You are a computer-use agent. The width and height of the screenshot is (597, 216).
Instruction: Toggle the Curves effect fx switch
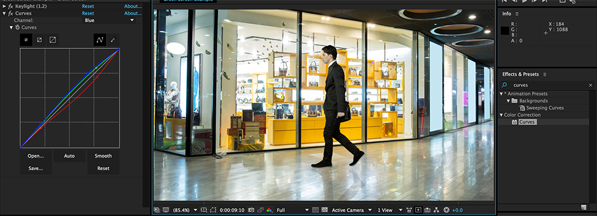[x=11, y=13]
